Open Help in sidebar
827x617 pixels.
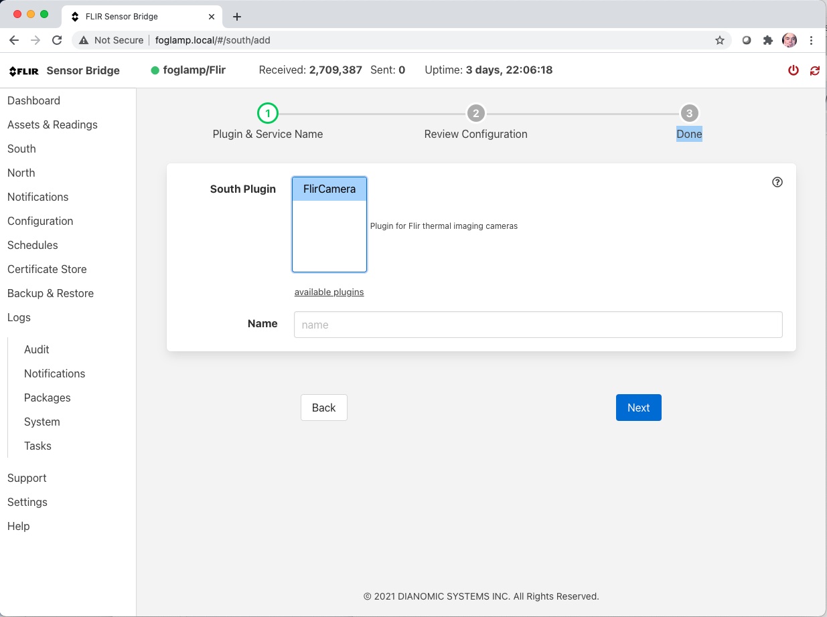tap(19, 526)
